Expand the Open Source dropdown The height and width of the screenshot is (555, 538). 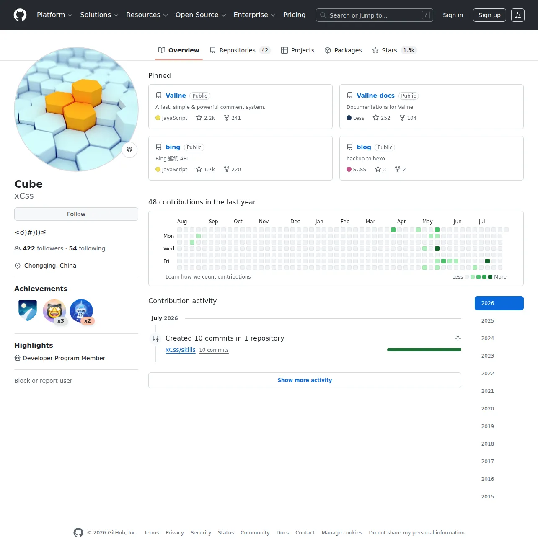[201, 15]
